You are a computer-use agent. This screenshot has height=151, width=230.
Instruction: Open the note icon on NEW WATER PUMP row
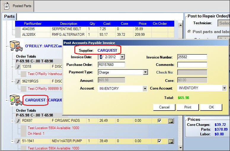click(x=171, y=141)
